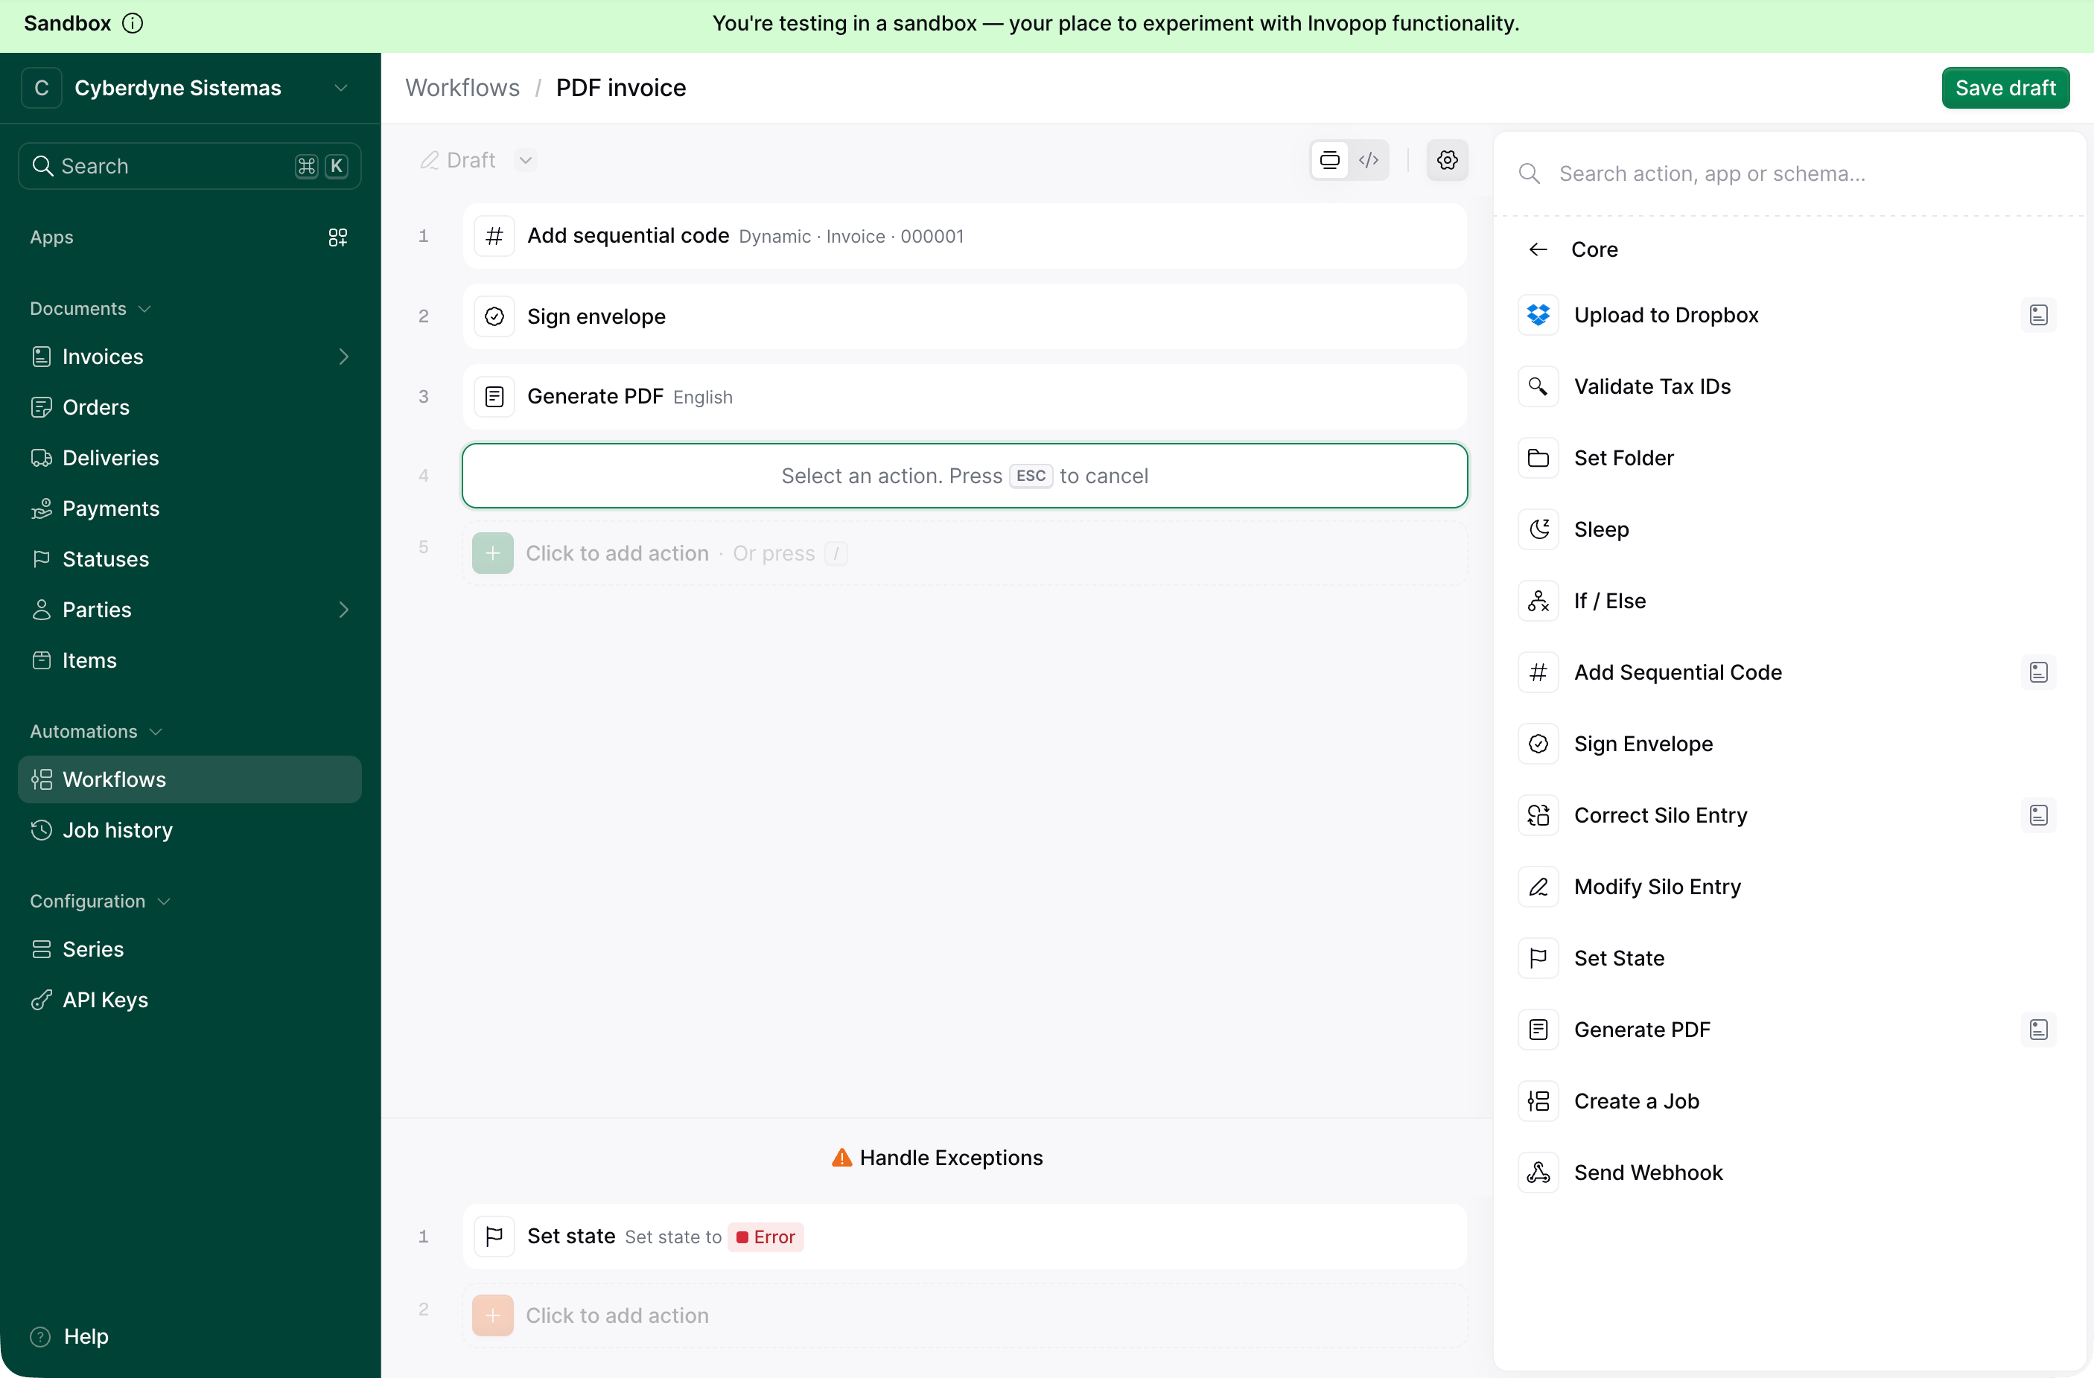Collapse the Configuration section
The width and height of the screenshot is (2094, 1378).
101,902
